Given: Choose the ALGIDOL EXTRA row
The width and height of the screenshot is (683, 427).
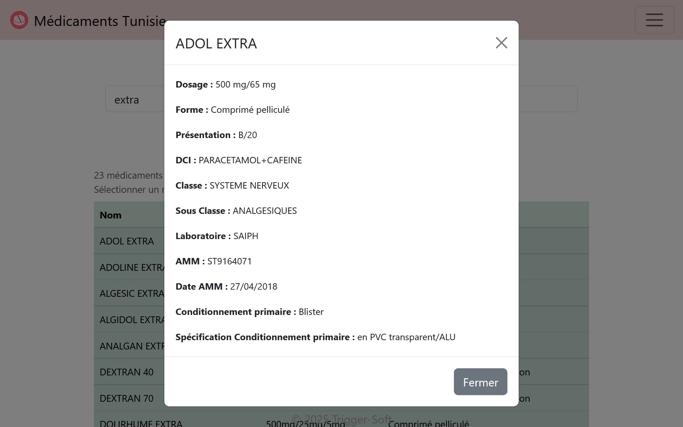Looking at the screenshot, I should 132,320.
